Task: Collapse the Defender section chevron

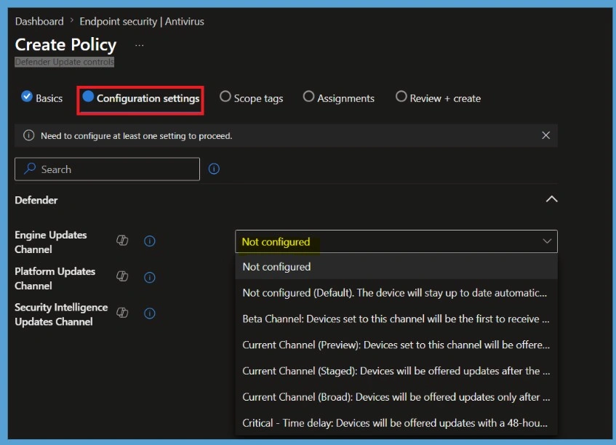Action: [551, 199]
